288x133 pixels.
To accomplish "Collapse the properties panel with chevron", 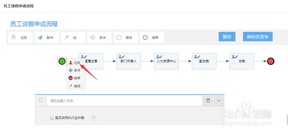I will pyautogui.click(x=219, y=100).
